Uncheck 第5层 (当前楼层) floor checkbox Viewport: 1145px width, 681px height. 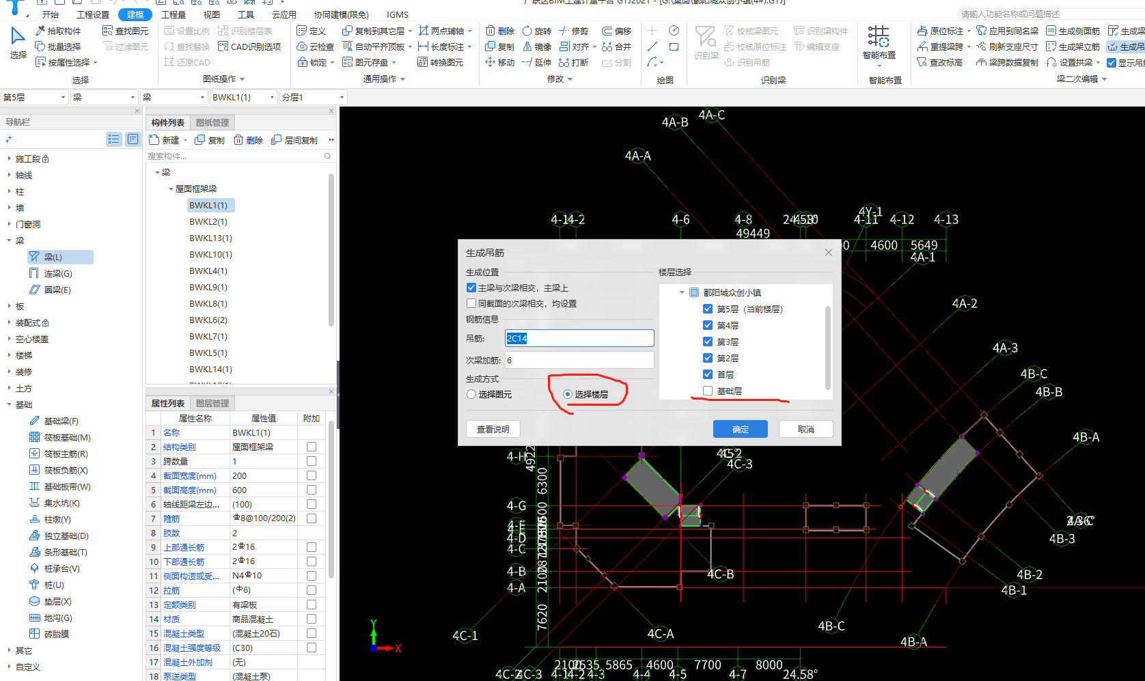coord(708,309)
